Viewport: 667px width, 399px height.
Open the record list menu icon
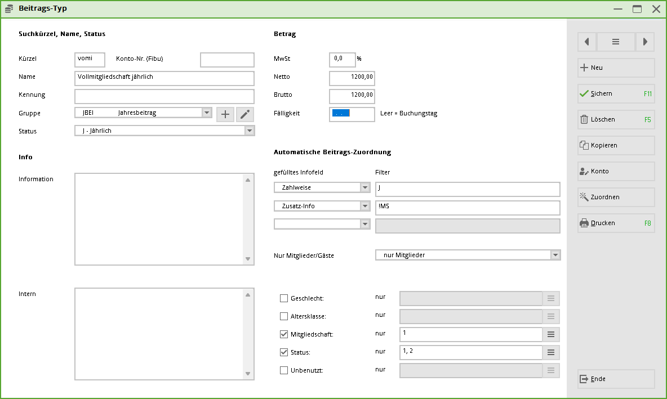coord(616,42)
